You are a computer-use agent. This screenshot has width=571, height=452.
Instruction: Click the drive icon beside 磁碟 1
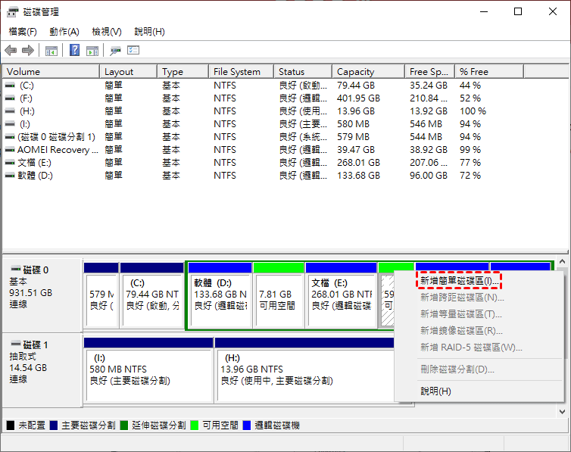[14, 344]
